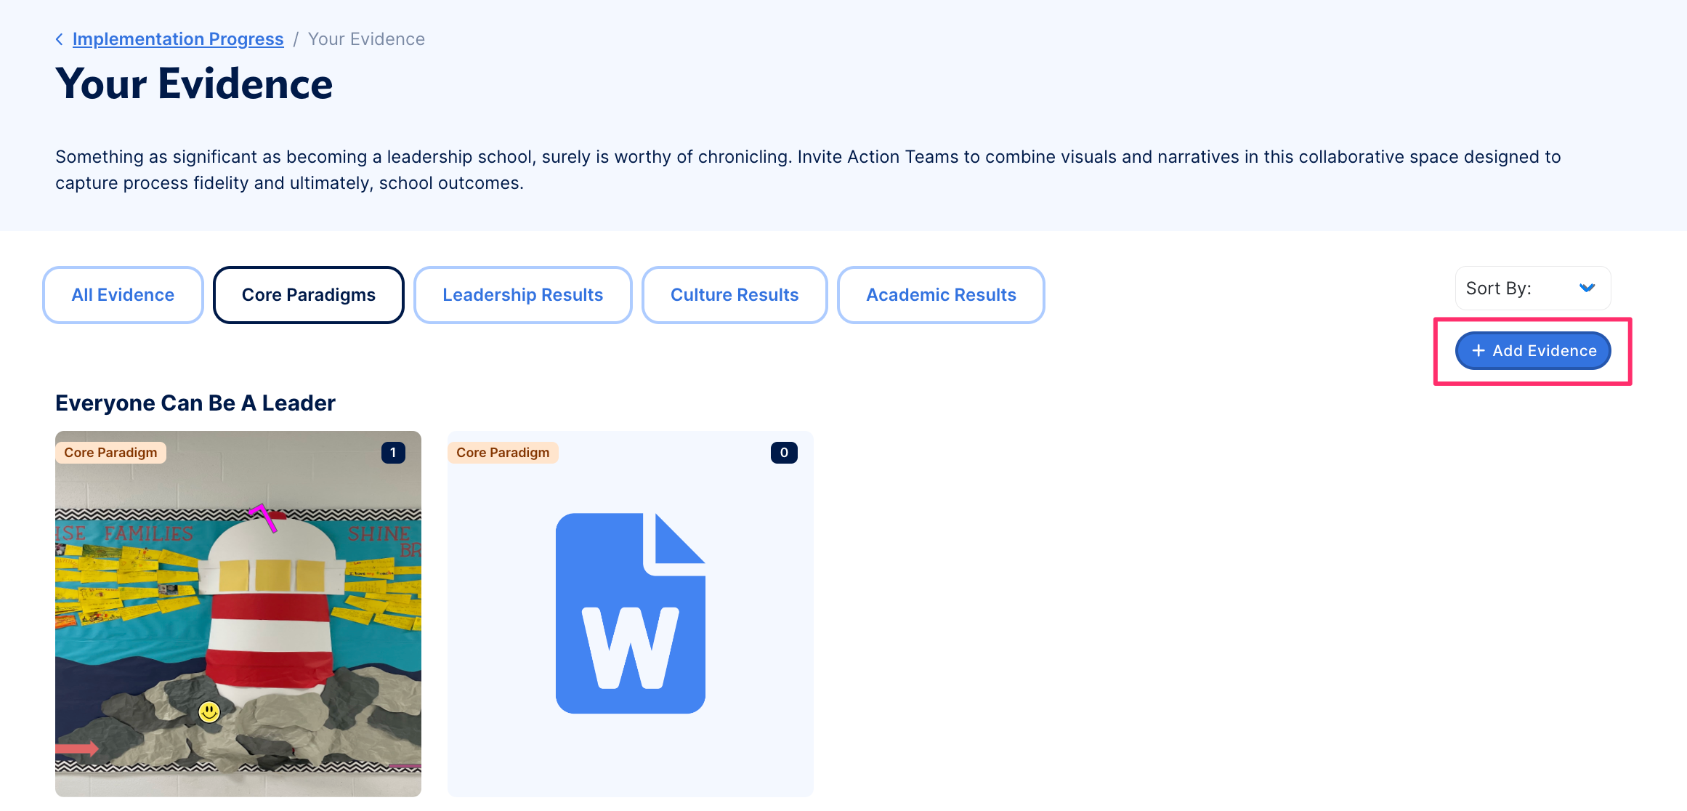Select the Core Paradigms tab
Viewport: 1687px width, 811px height.
click(308, 295)
